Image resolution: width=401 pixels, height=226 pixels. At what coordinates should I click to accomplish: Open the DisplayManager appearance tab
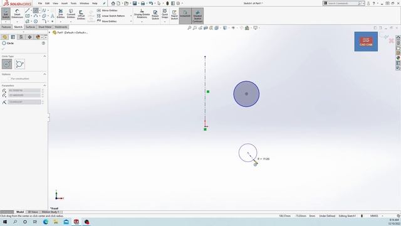(x=38, y=37)
